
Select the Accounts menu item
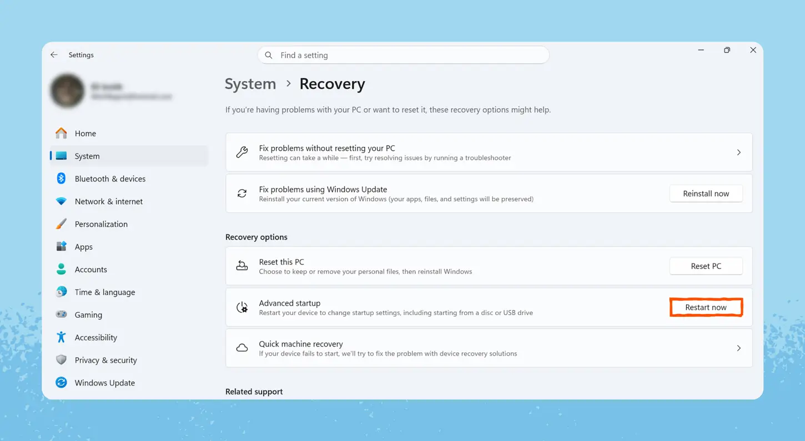tap(129, 269)
